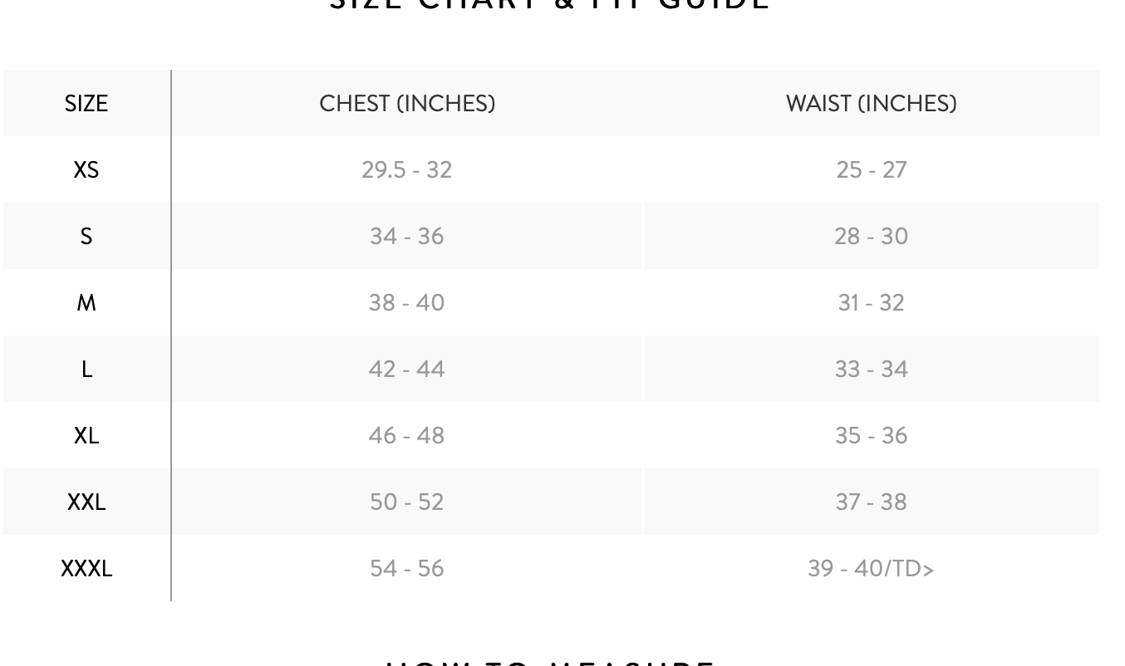Click the L size row label
The image size is (1125, 666).
coord(86,370)
